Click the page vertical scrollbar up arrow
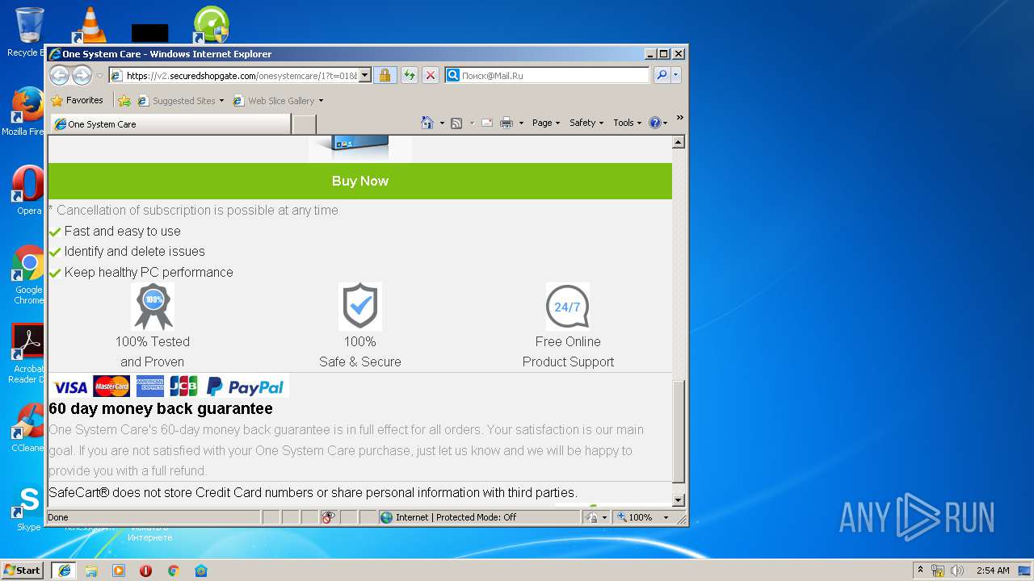The height and width of the screenshot is (581, 1034). point(679,142)
